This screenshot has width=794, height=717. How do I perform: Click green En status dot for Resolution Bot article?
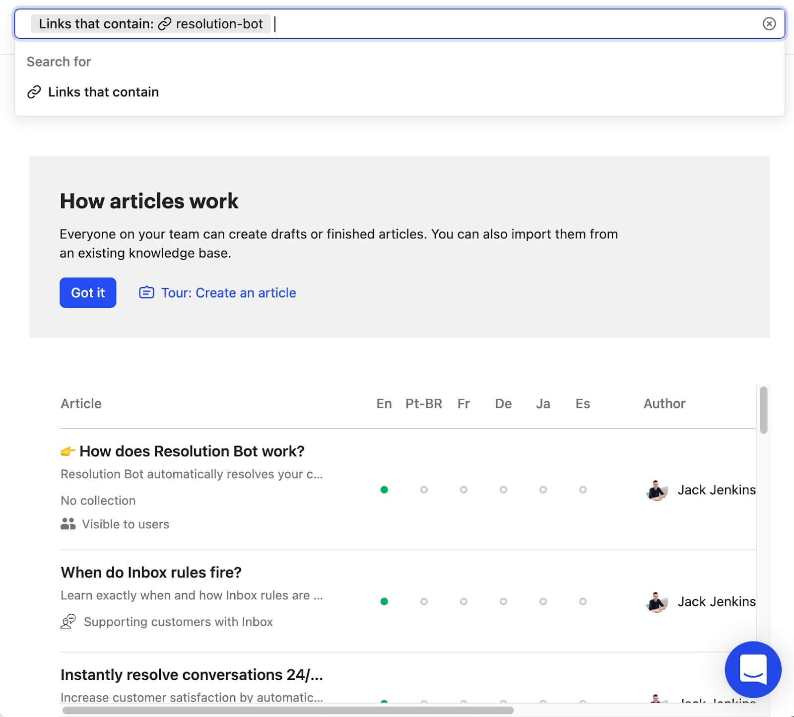(x=384, y=490)
